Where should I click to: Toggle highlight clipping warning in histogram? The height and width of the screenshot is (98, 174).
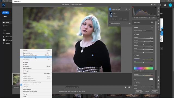point(156,7)
